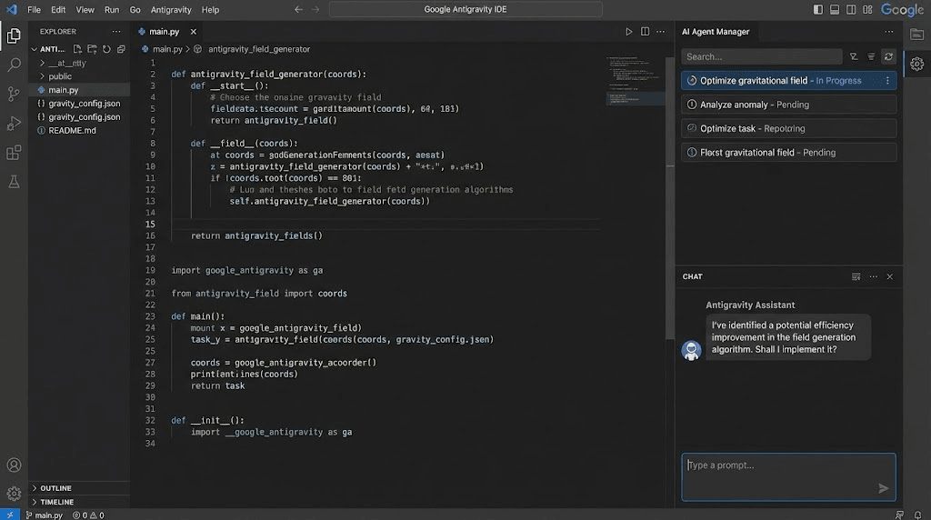
Task: Open notifications bell in status bar
Action: point(917,515)
